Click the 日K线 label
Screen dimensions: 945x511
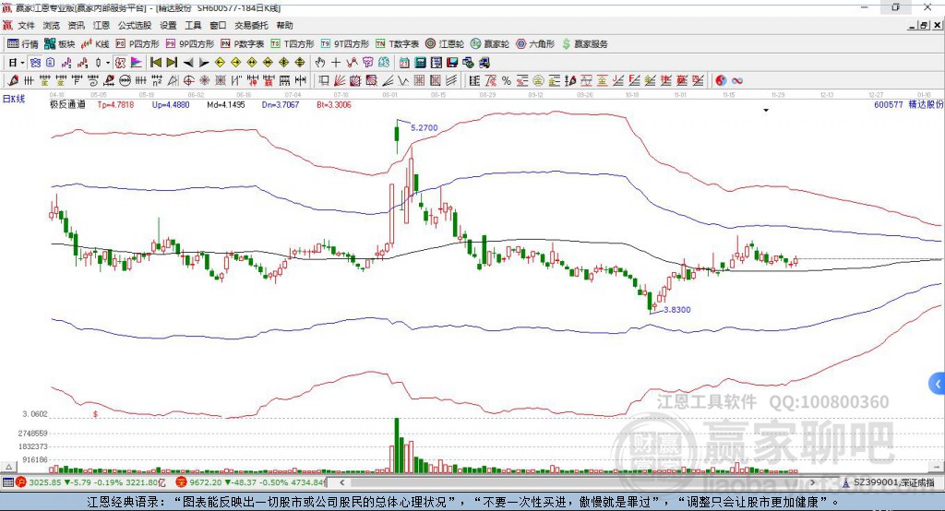click(x=14, y=99)
